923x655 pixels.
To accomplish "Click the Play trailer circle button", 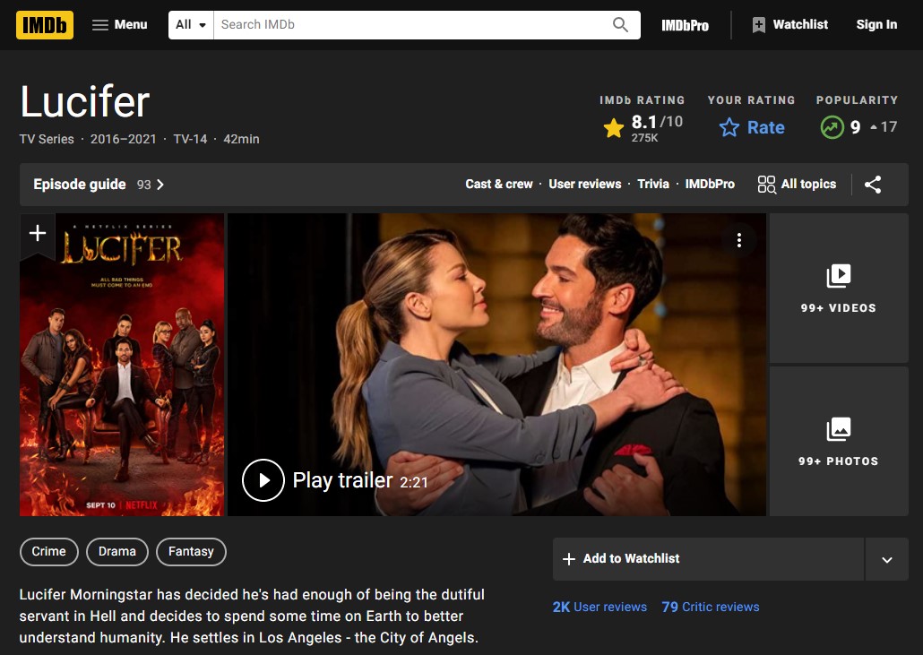I will (263, 480).
